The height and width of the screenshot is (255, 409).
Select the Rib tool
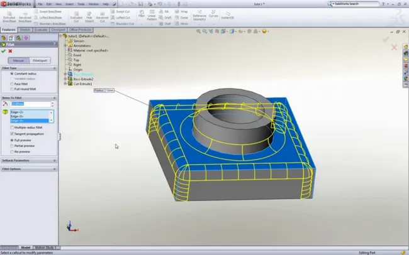pos(164,11)
